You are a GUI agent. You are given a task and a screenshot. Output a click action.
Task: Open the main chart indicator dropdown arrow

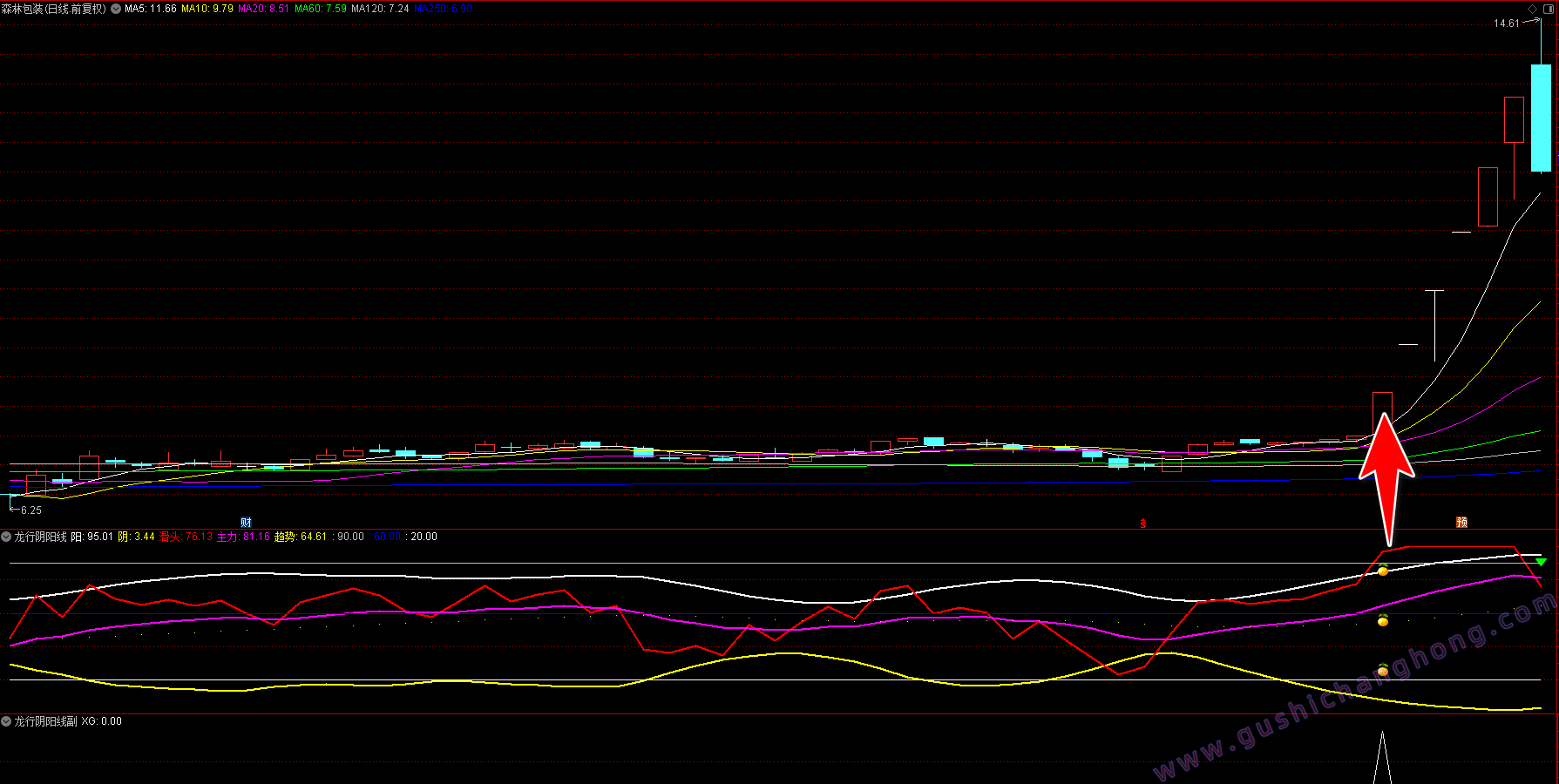(x=116, y=9)
